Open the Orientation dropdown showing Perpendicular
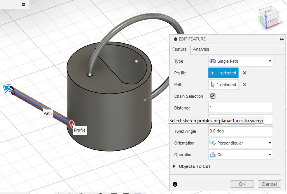The image size is (287, 194). tap(240, 143)
